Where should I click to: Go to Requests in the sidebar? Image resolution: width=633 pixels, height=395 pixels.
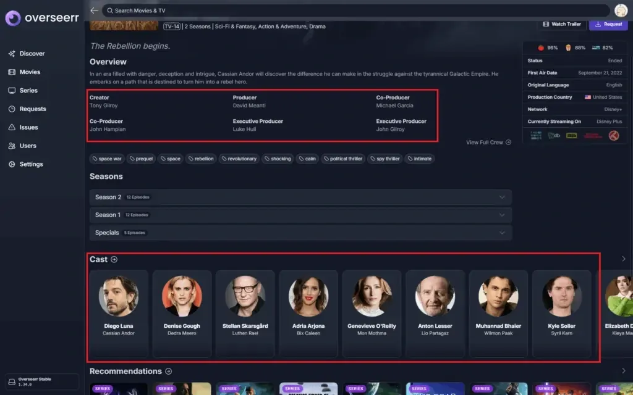(x=32, y=109)
